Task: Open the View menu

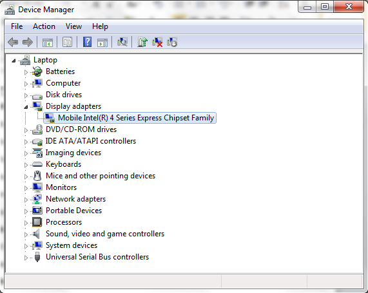Action: click(73, 26)
